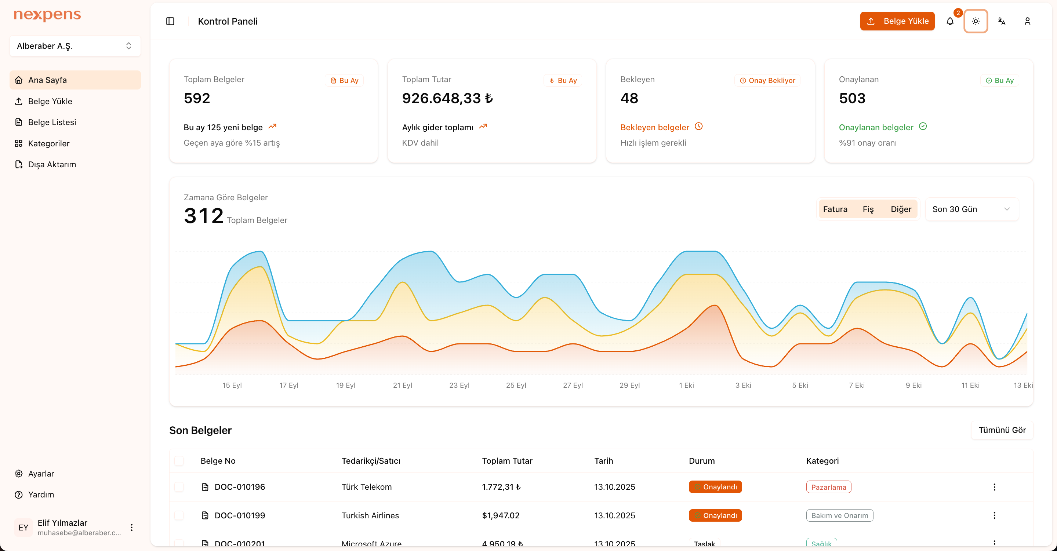Click the orange Belge Yükle button
Screen dimensions: 1057x551
click(897, 21)
